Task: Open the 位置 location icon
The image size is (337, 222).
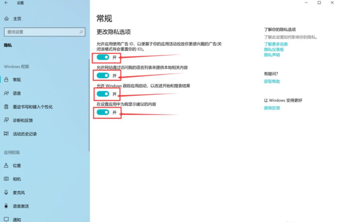Action: [x=6, y=165]
